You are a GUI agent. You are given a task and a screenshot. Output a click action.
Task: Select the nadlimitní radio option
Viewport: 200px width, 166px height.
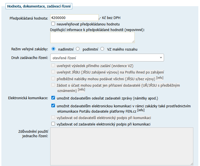(54, 49)
